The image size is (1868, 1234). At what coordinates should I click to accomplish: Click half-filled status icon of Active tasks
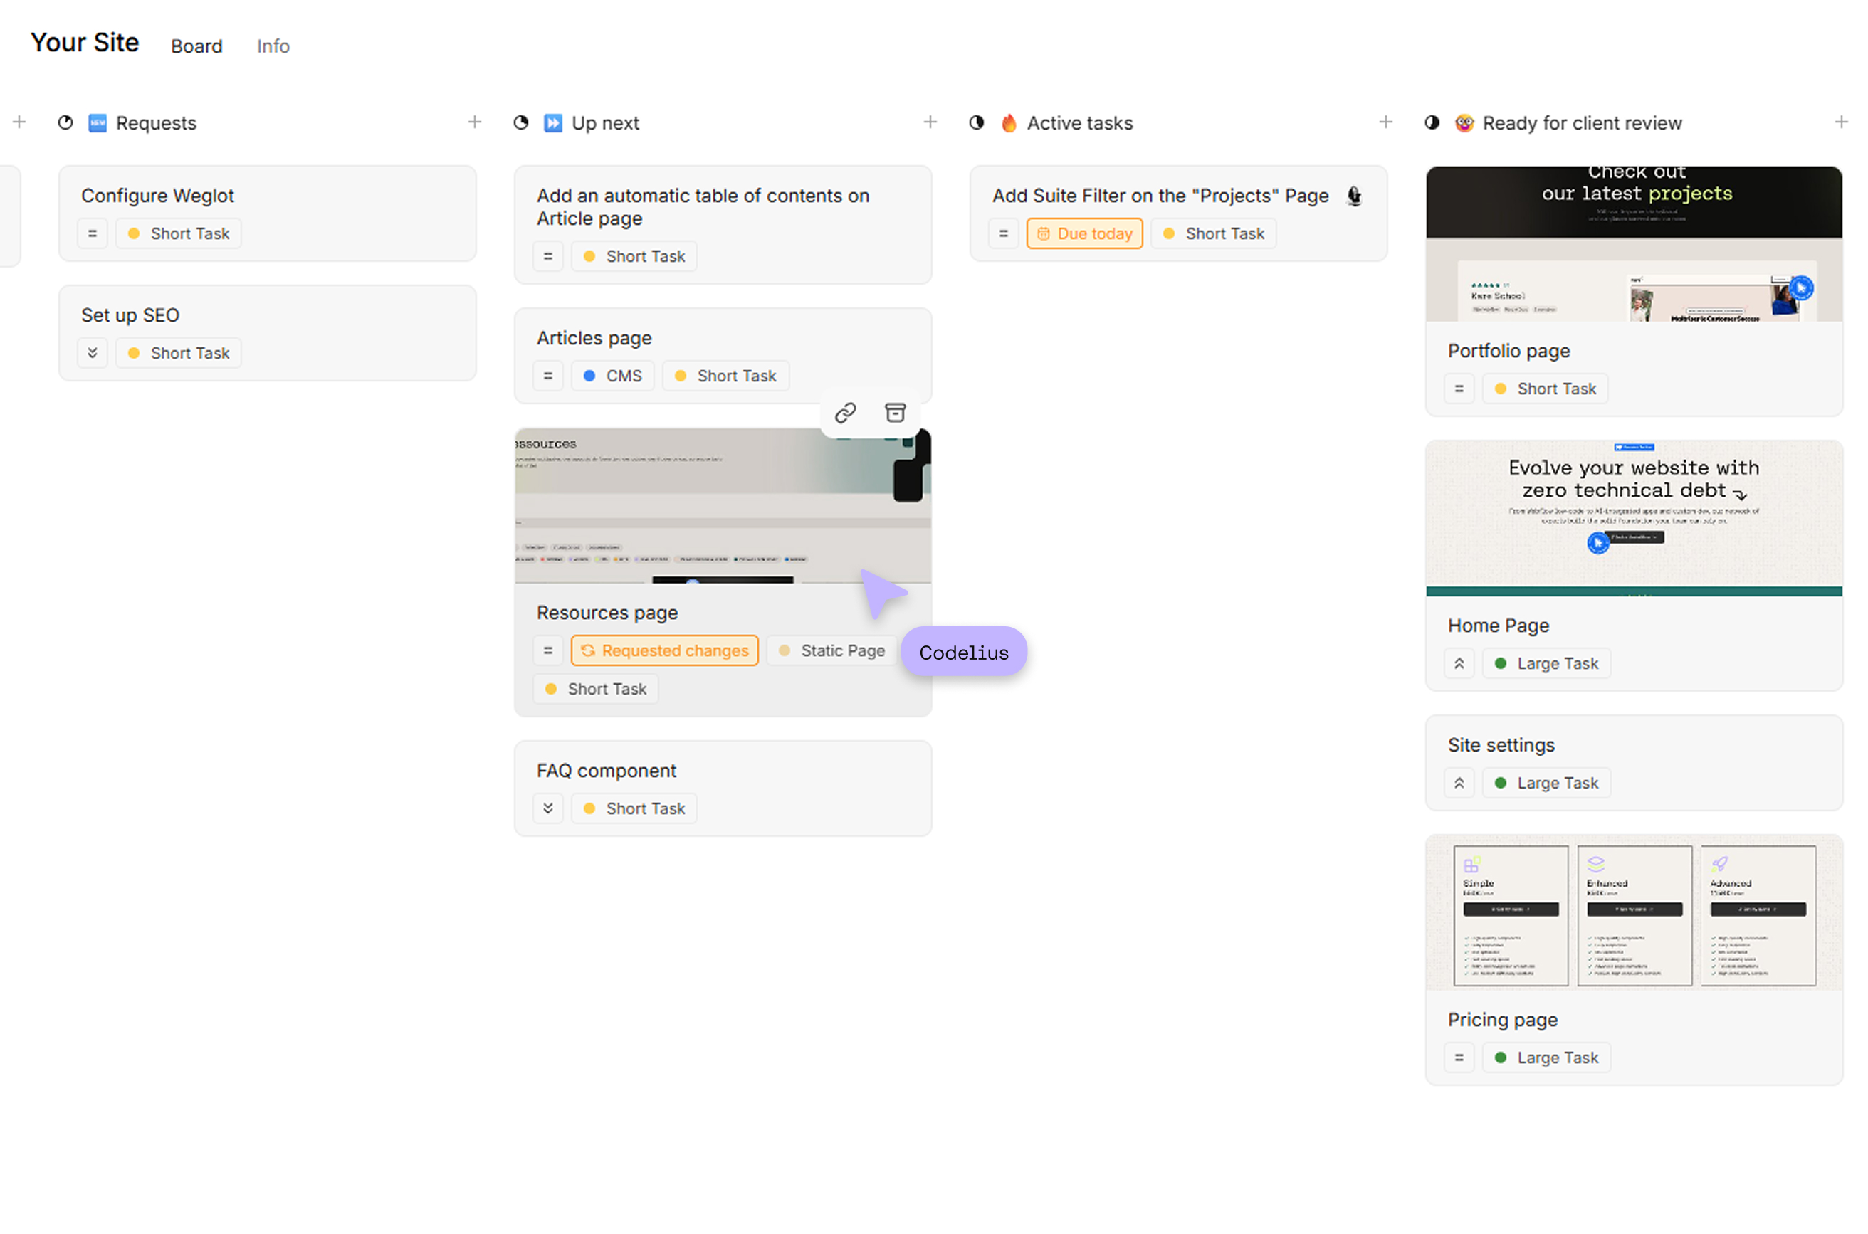click(976, 123)
